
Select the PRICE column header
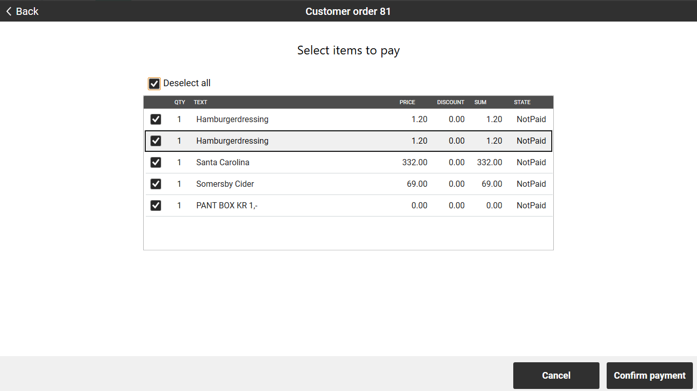point(407,102)
